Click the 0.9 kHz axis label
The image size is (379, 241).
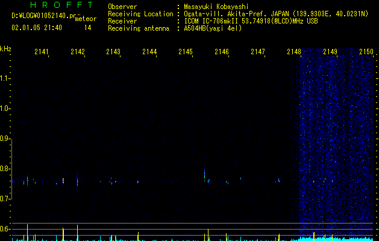coord(5,139)
